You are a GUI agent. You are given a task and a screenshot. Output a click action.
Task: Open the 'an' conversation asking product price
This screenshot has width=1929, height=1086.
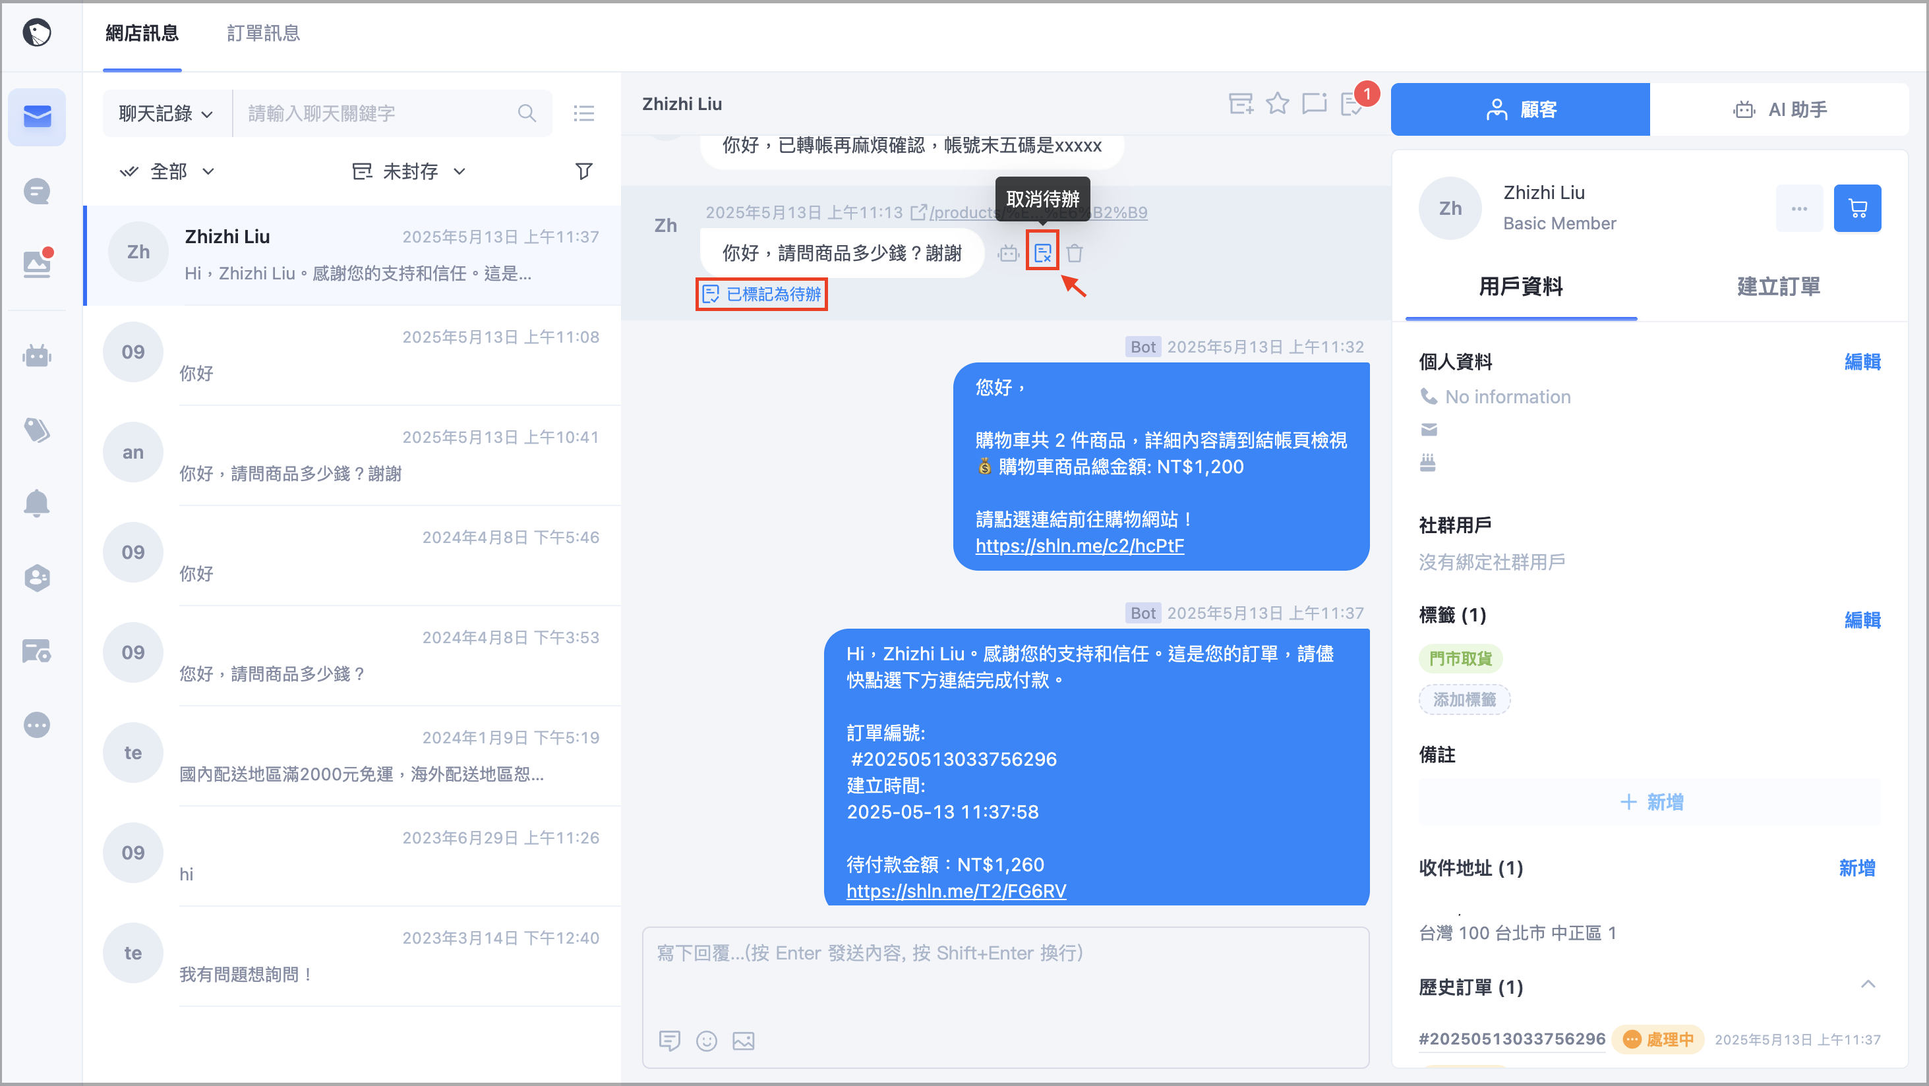(x=353, y=455)
